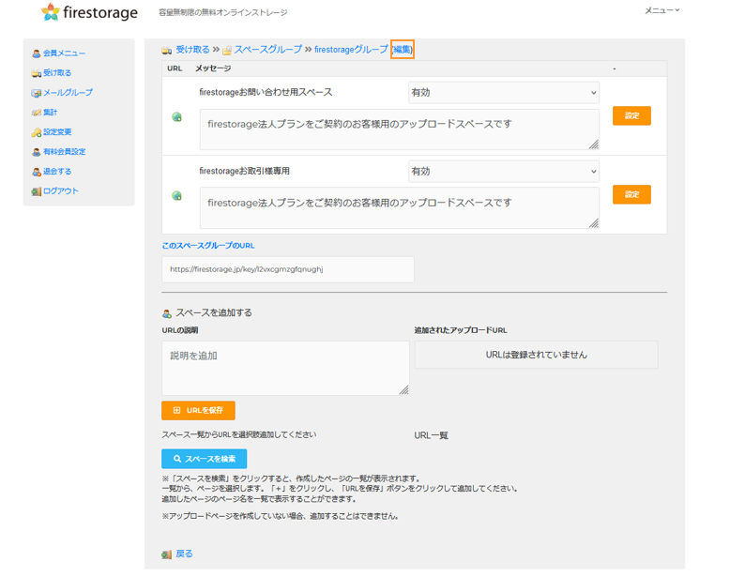
Task: Click 退会する in the sidebar
Action: pyautogui.click(x=57, y=172)
